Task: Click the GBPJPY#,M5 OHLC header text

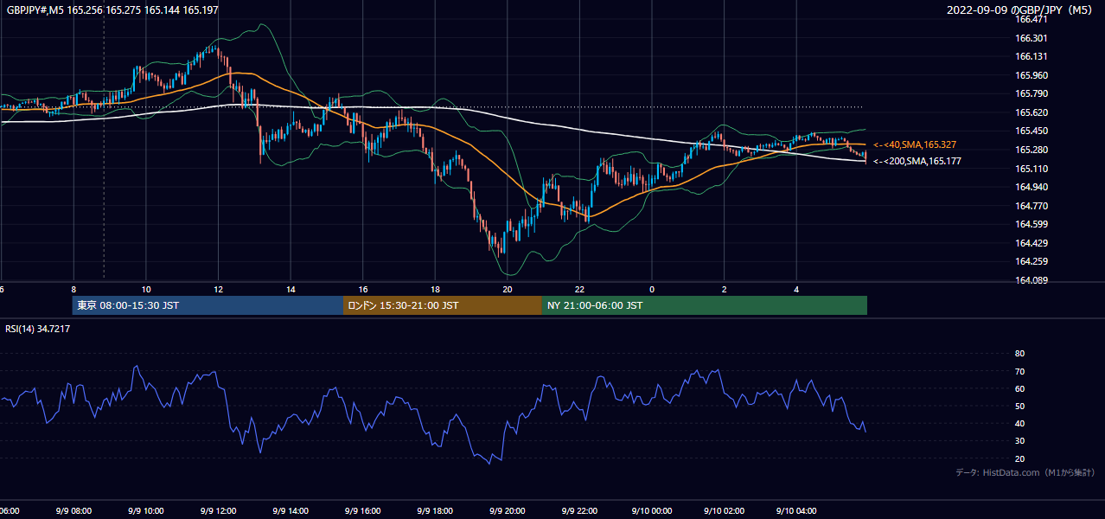Action: coord(112,10)
